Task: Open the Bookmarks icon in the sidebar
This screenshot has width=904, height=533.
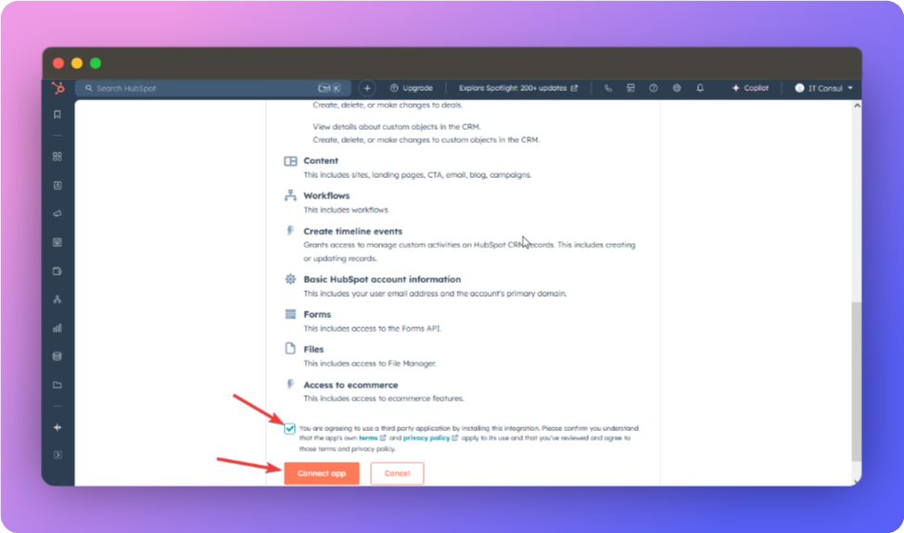Action: tap(57, 115)
